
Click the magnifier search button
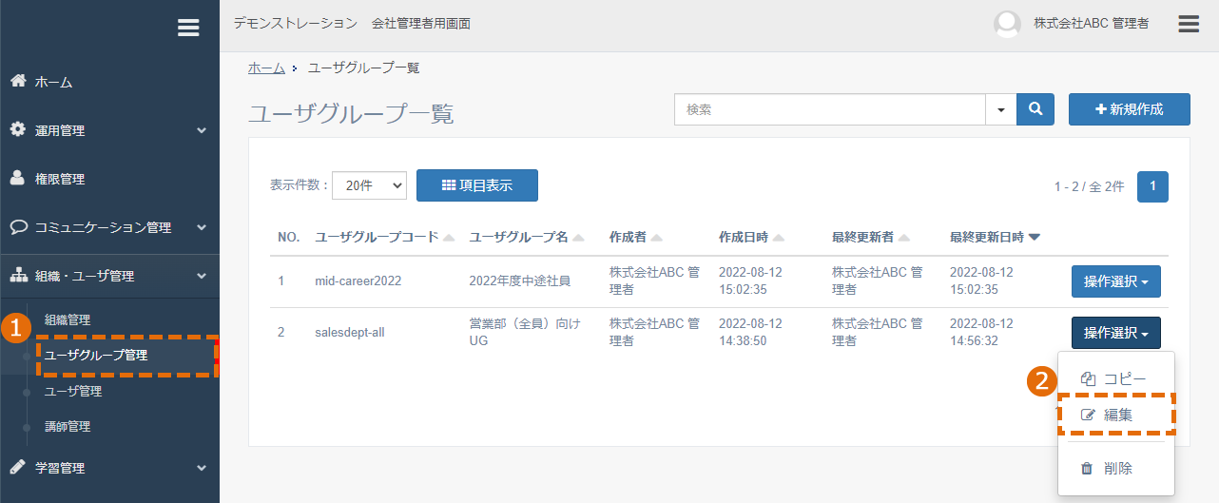point(1035,109)
